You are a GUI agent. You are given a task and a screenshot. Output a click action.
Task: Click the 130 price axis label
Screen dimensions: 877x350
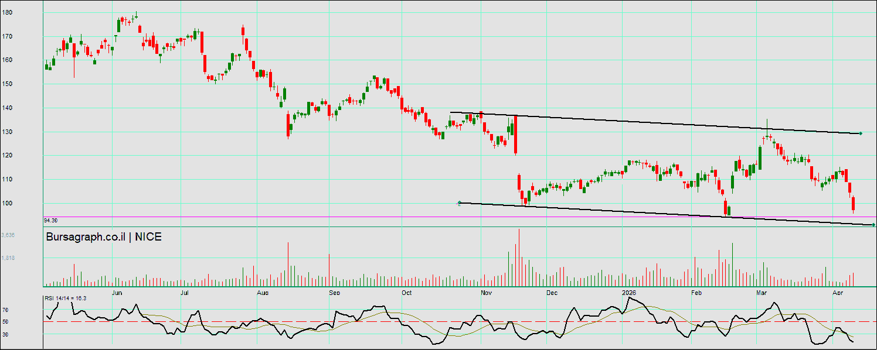click(7, 132)
